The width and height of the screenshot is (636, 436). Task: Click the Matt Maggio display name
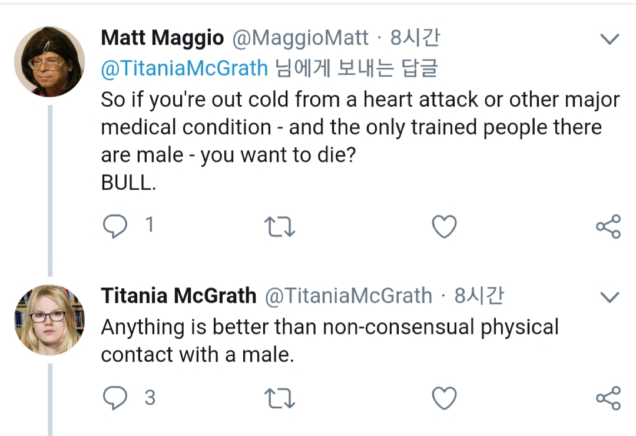163,38
